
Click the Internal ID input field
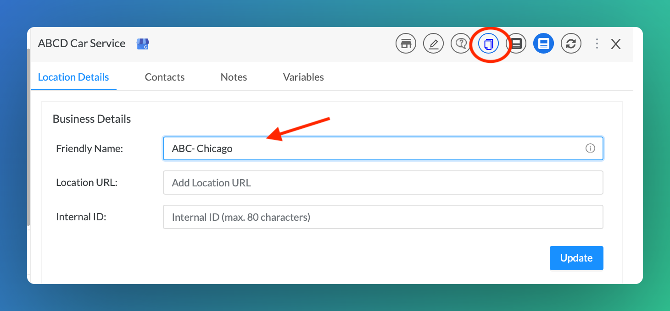pos(383,217)
